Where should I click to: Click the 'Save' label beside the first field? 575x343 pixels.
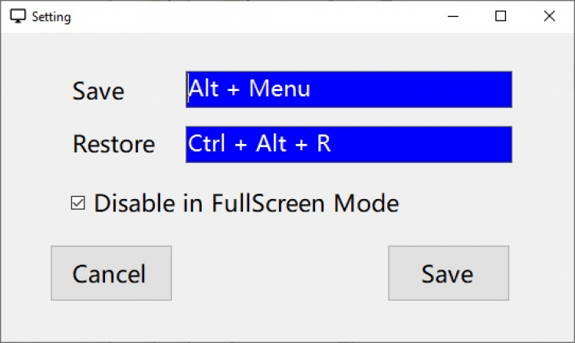point(98,91)
